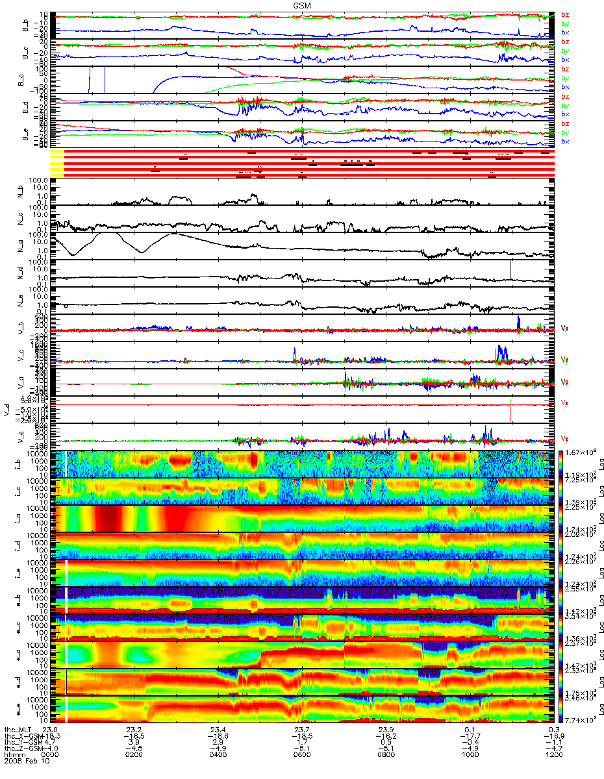Click the MLT value 0.3

pyautogui.click(x=553, y=730)
